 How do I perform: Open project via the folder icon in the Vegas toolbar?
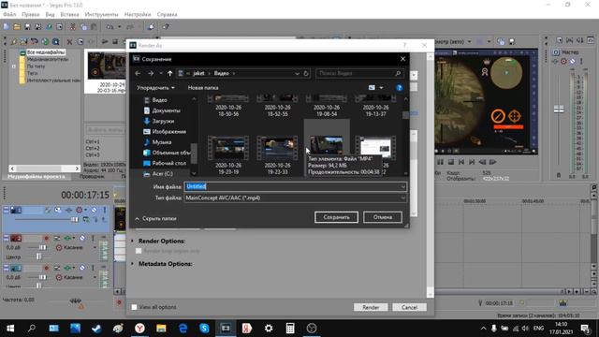click(x=17, y=27)
